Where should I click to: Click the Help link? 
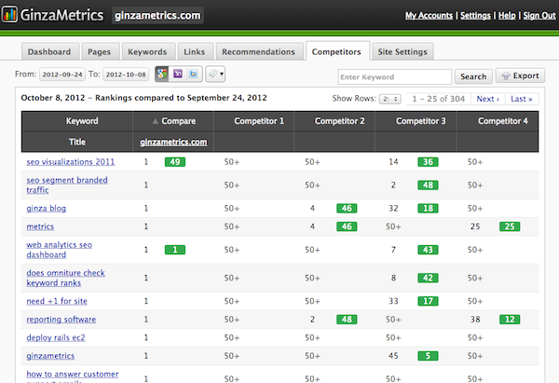click(x=507, y=16)
